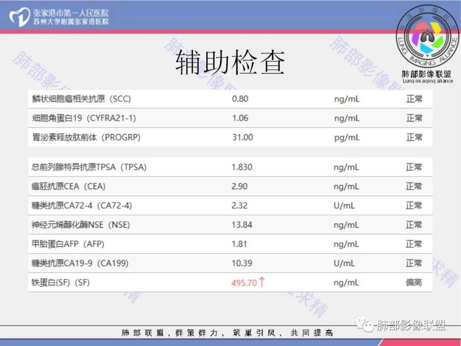Image resolution: width=461 pixels, height=346 pixels.
Task: Click the TPSA value 1.830
Action: [x=242, y=167]
